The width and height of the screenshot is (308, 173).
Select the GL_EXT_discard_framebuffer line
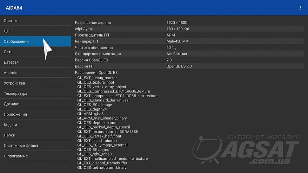(x=102, y=163)
